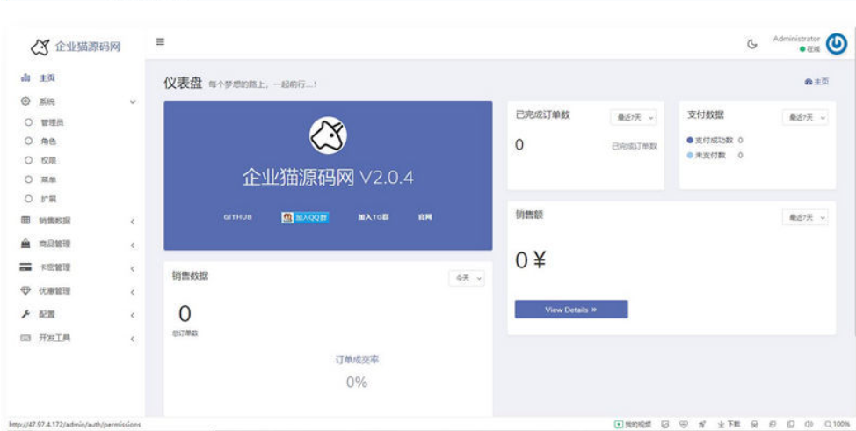
Task: Click the heart-shaped icon in status bar
Action: tap(684, 424)
